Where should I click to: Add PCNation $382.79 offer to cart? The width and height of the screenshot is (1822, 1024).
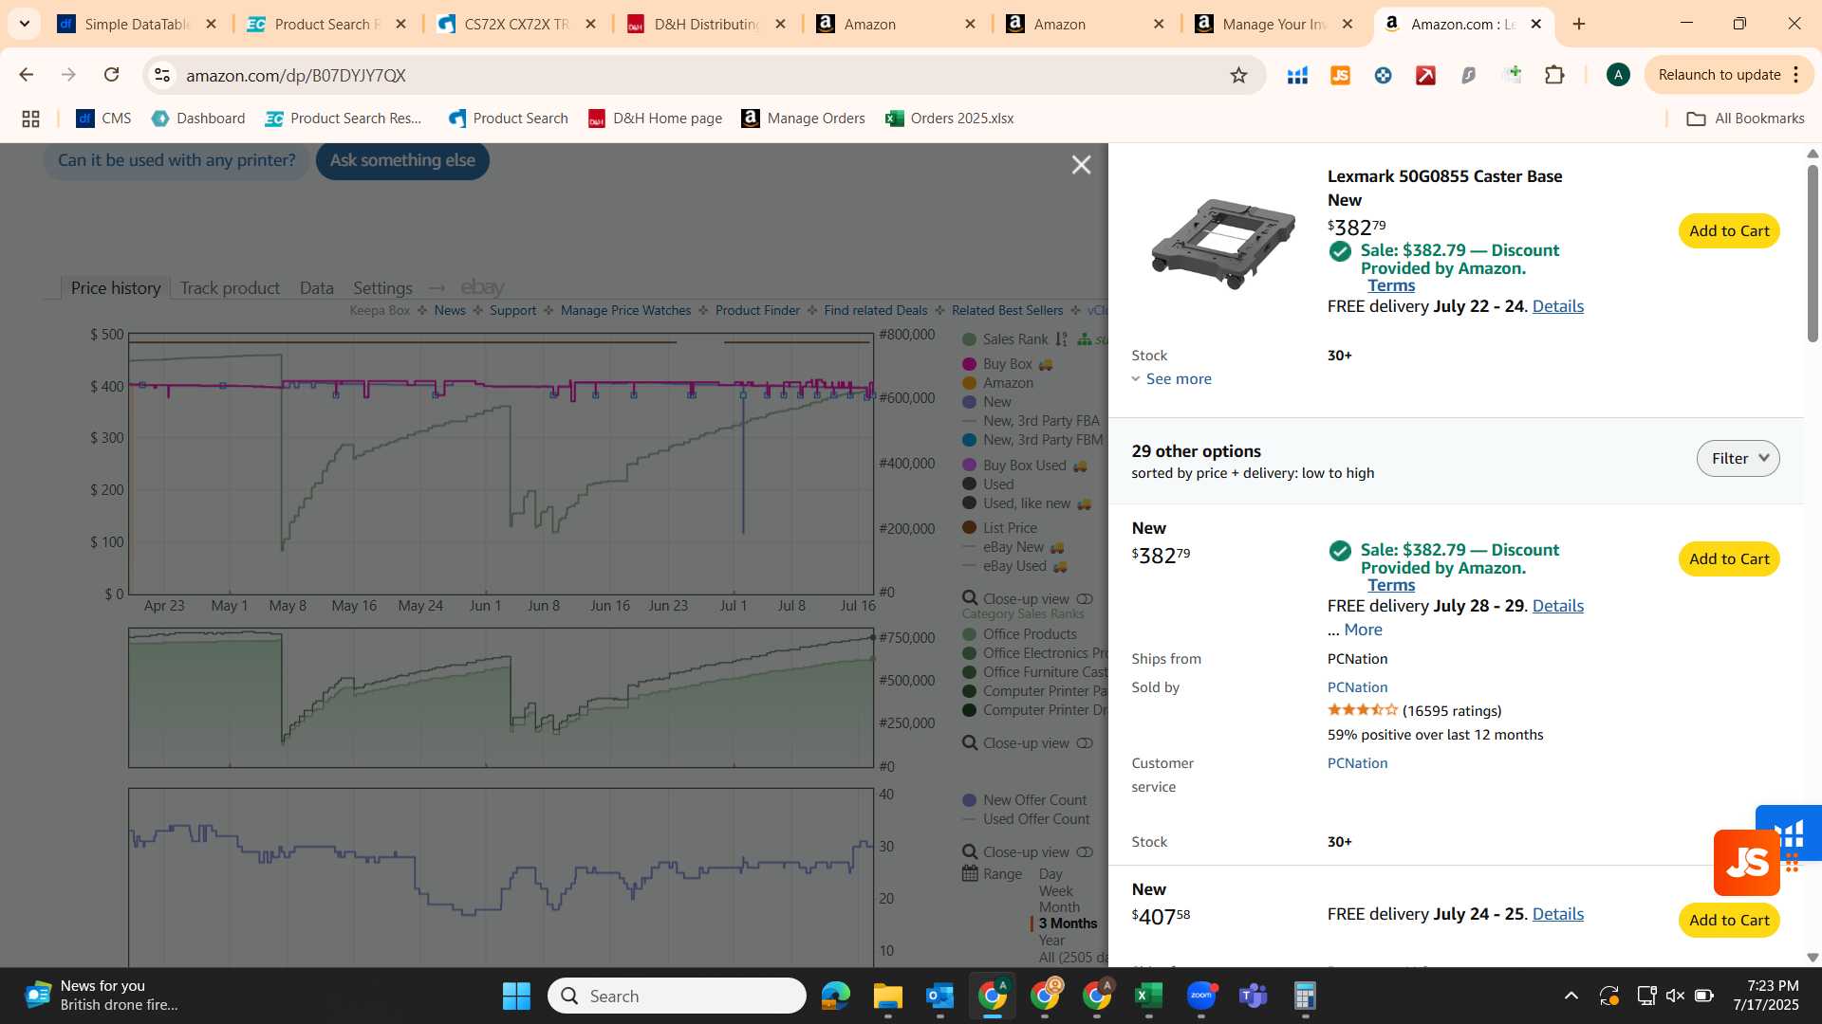[x=1729, y=559]
